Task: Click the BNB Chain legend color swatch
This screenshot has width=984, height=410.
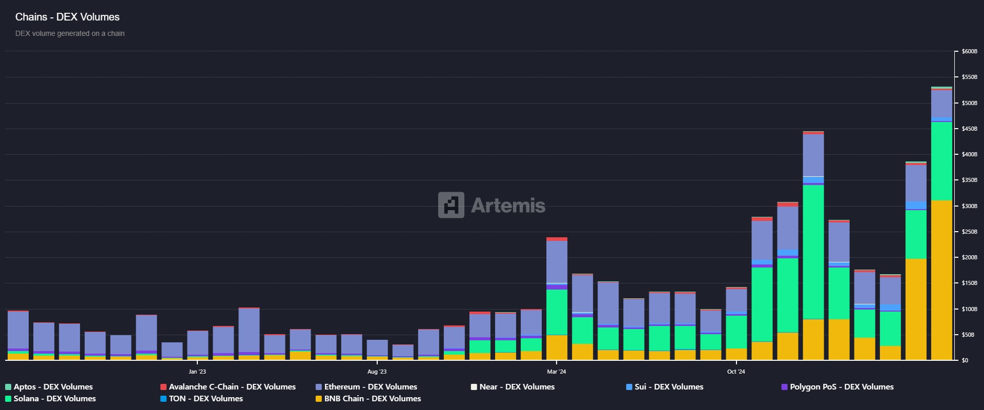Action: coord(319,399)
